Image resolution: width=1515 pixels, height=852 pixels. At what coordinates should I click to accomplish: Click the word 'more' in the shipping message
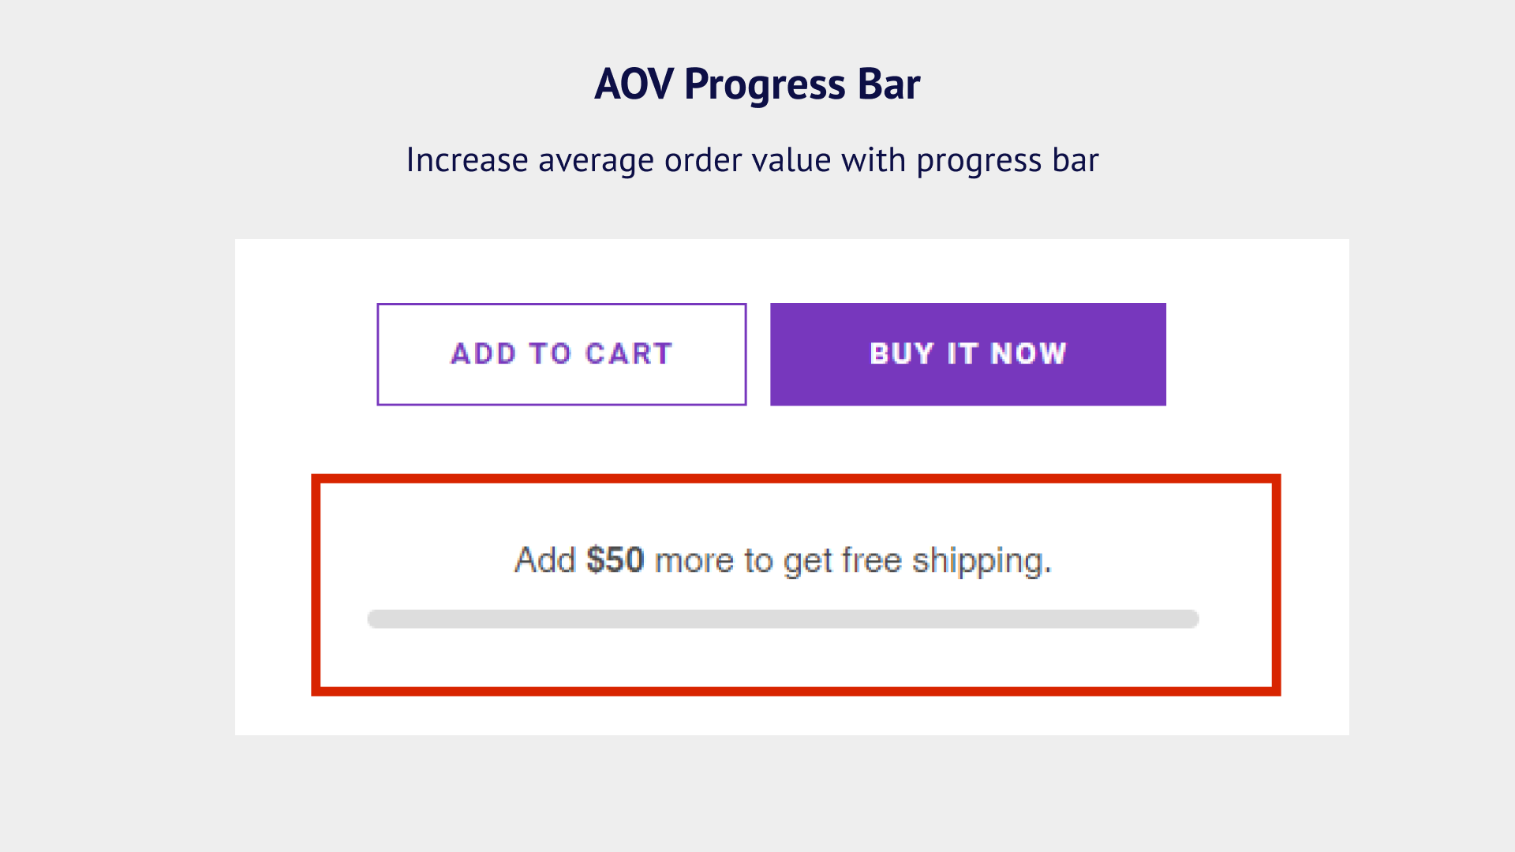click(x=694, y=561)
